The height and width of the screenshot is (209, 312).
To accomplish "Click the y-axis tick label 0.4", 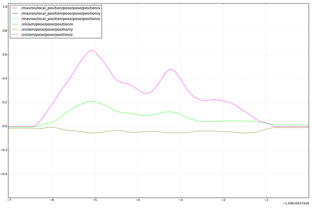I will click(5, 78).
